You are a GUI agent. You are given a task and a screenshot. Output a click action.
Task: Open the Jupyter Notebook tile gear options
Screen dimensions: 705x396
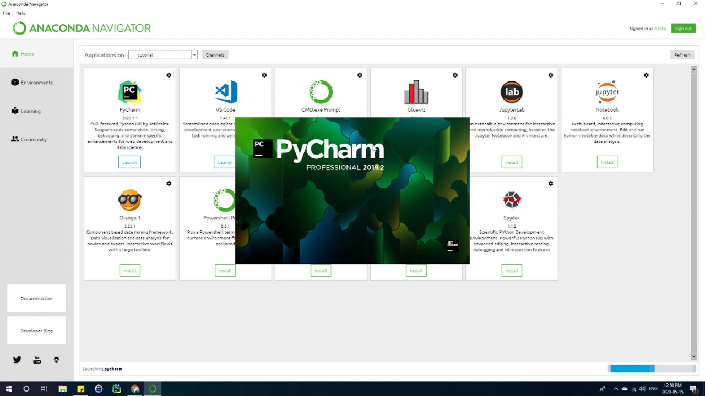pos(646,75)
